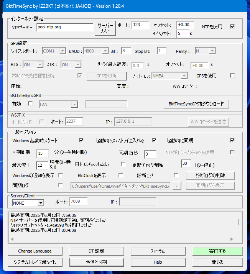
Task: Click the Stop Bit field
Action: (x=162, y=51)
